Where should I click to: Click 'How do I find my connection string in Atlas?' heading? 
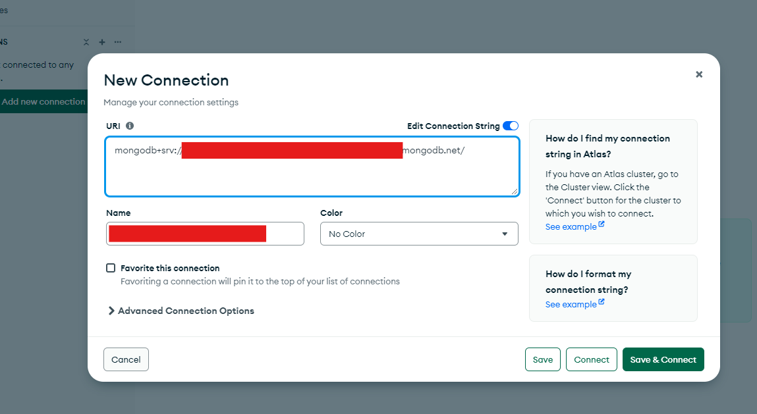pyautogui.click(x=607, y=146)
